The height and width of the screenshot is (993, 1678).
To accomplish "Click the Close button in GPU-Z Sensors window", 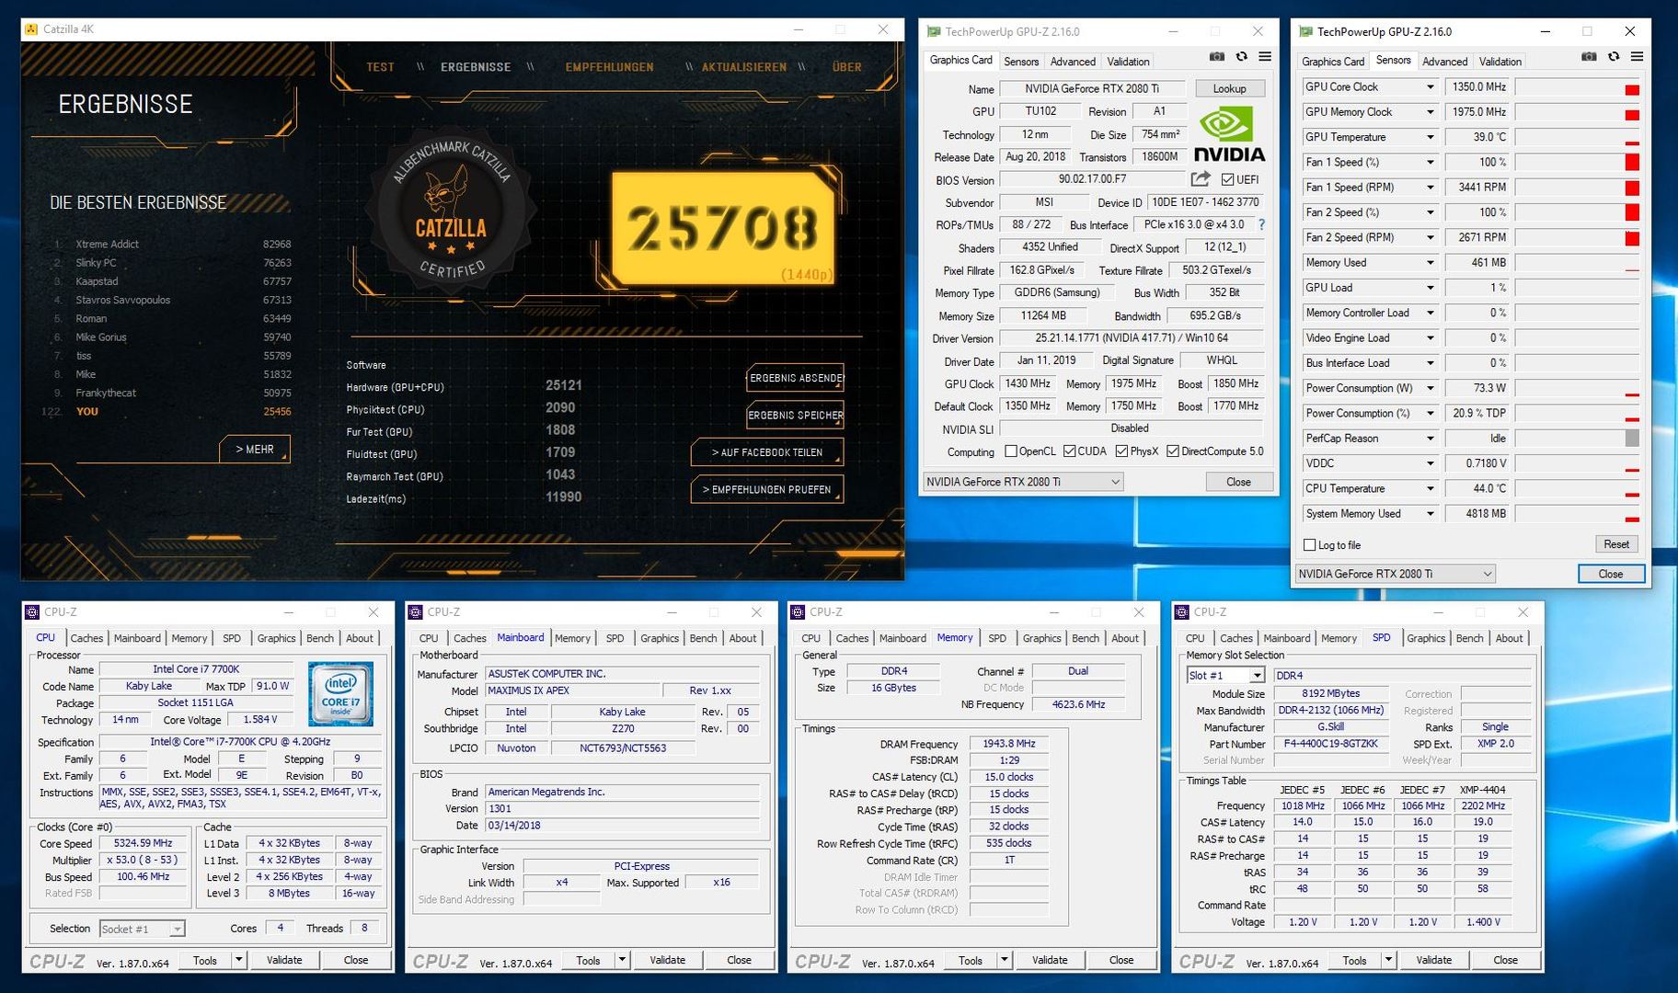I will [1611, 574].
